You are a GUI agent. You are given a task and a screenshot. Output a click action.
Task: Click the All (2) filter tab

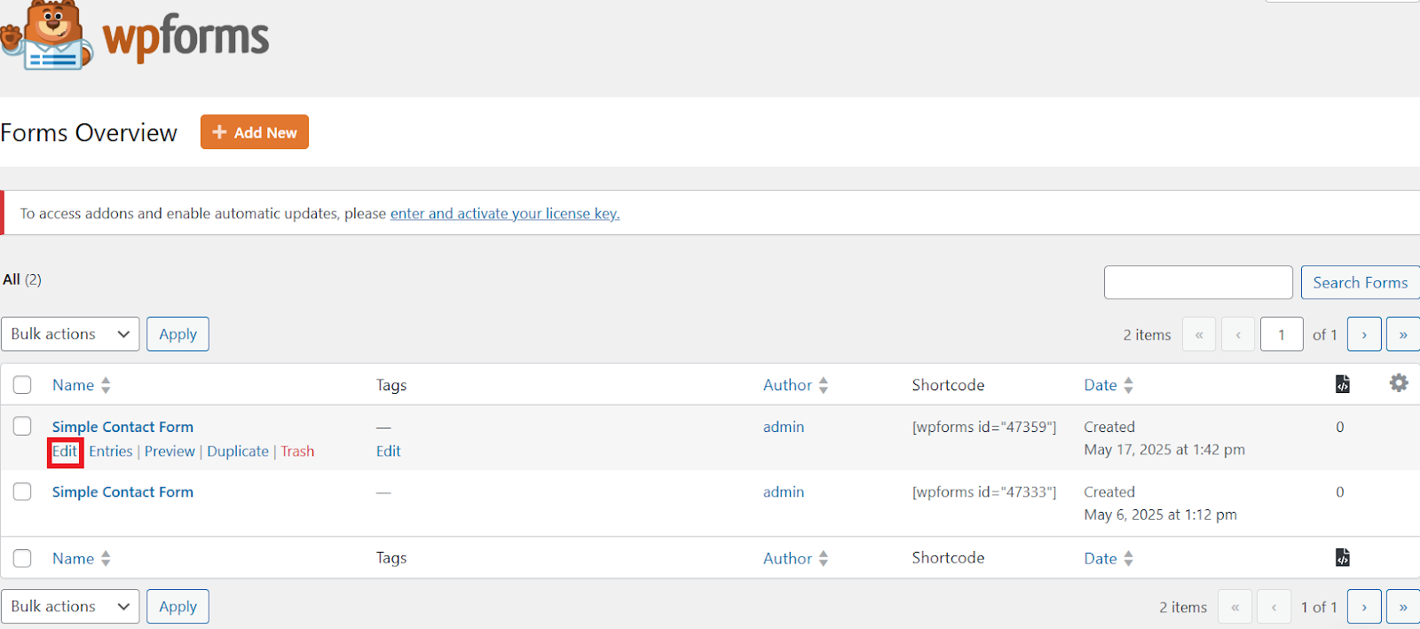tap(22, 279)
